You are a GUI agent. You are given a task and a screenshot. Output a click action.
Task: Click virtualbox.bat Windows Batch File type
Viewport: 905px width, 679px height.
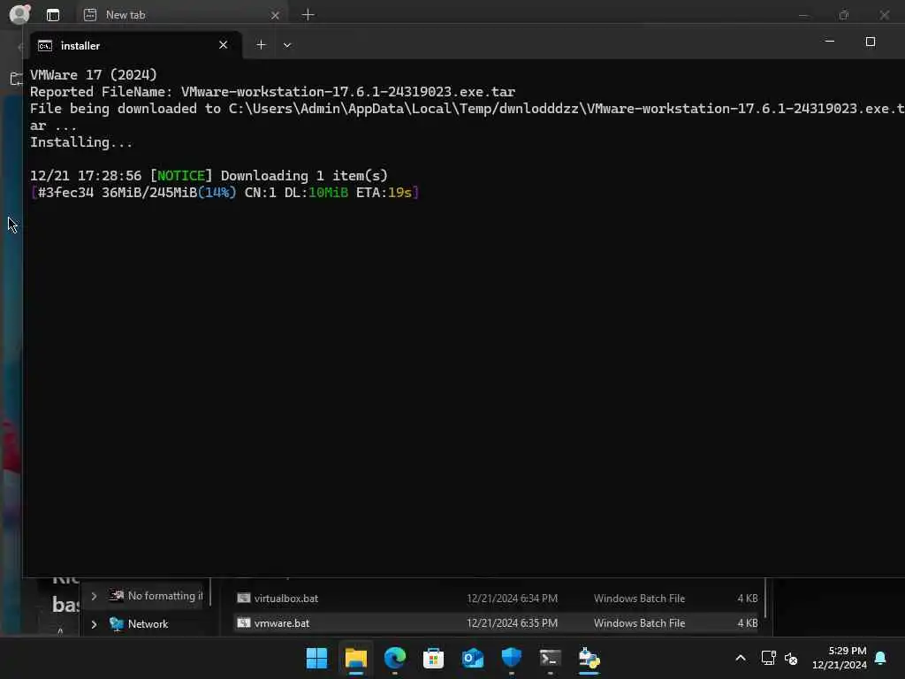[x=640, y=599]
